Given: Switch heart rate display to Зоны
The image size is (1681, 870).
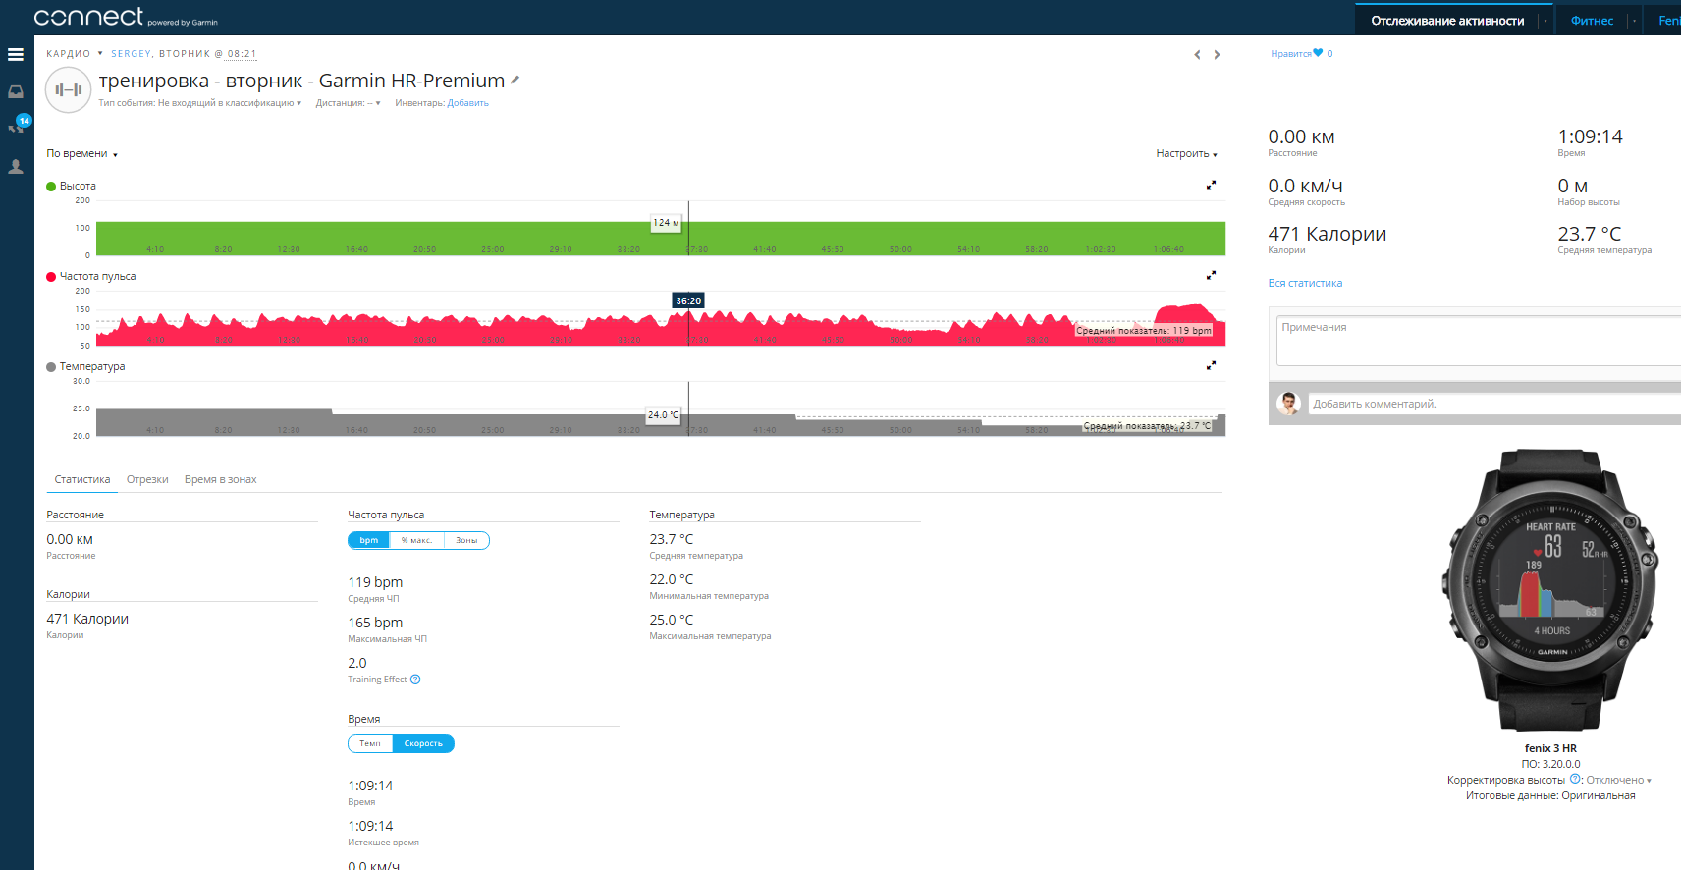Looking at the screenshot, I should pyautogui.click(x=466, y=540).
